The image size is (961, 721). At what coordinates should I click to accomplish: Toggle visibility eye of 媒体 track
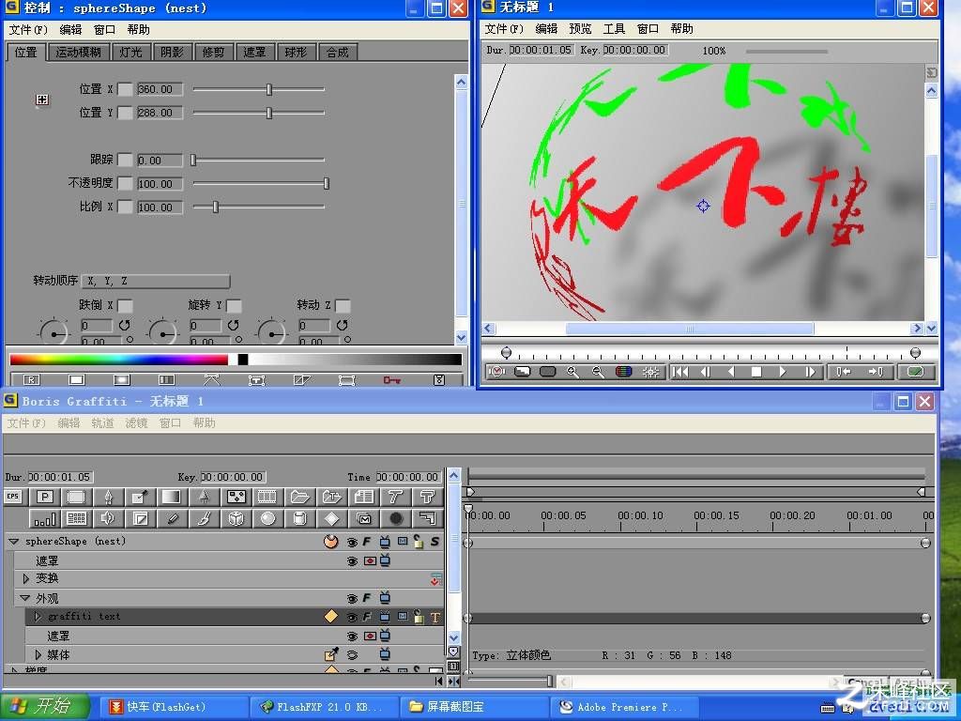click(352, 654)
